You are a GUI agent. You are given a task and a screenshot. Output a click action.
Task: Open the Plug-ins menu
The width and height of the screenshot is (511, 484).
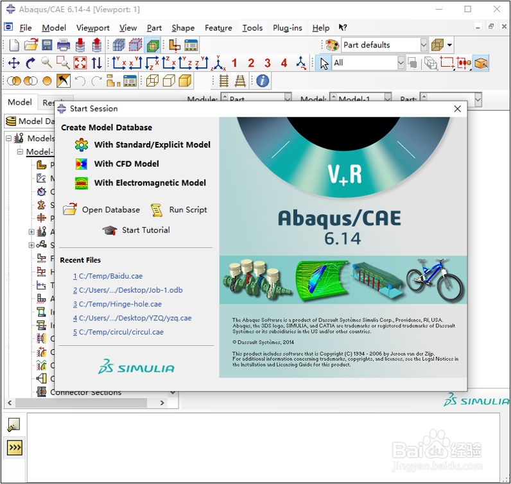point(288,28)
